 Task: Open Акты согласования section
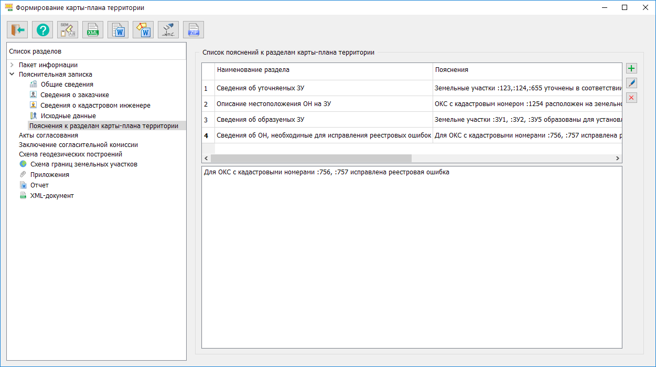click(x=48, y=135)
